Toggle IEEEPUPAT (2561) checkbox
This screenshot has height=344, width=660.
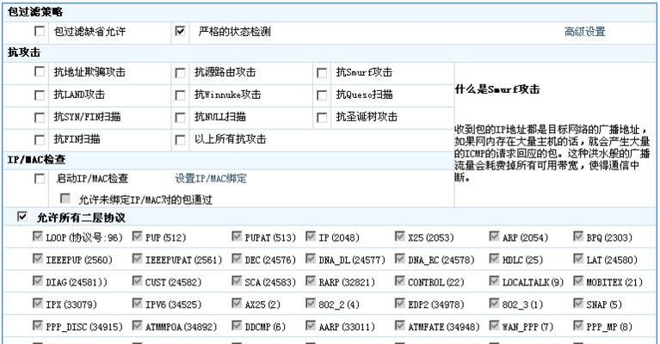coord(137,259)
